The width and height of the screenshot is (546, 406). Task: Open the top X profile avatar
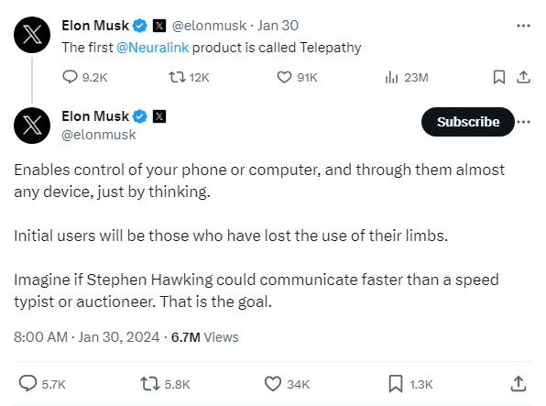pyautogui.click(x=32, y=35)
